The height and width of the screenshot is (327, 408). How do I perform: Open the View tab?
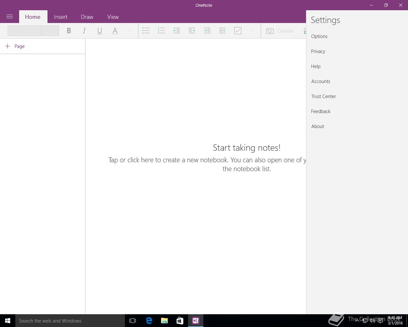(x=113, y=17)
